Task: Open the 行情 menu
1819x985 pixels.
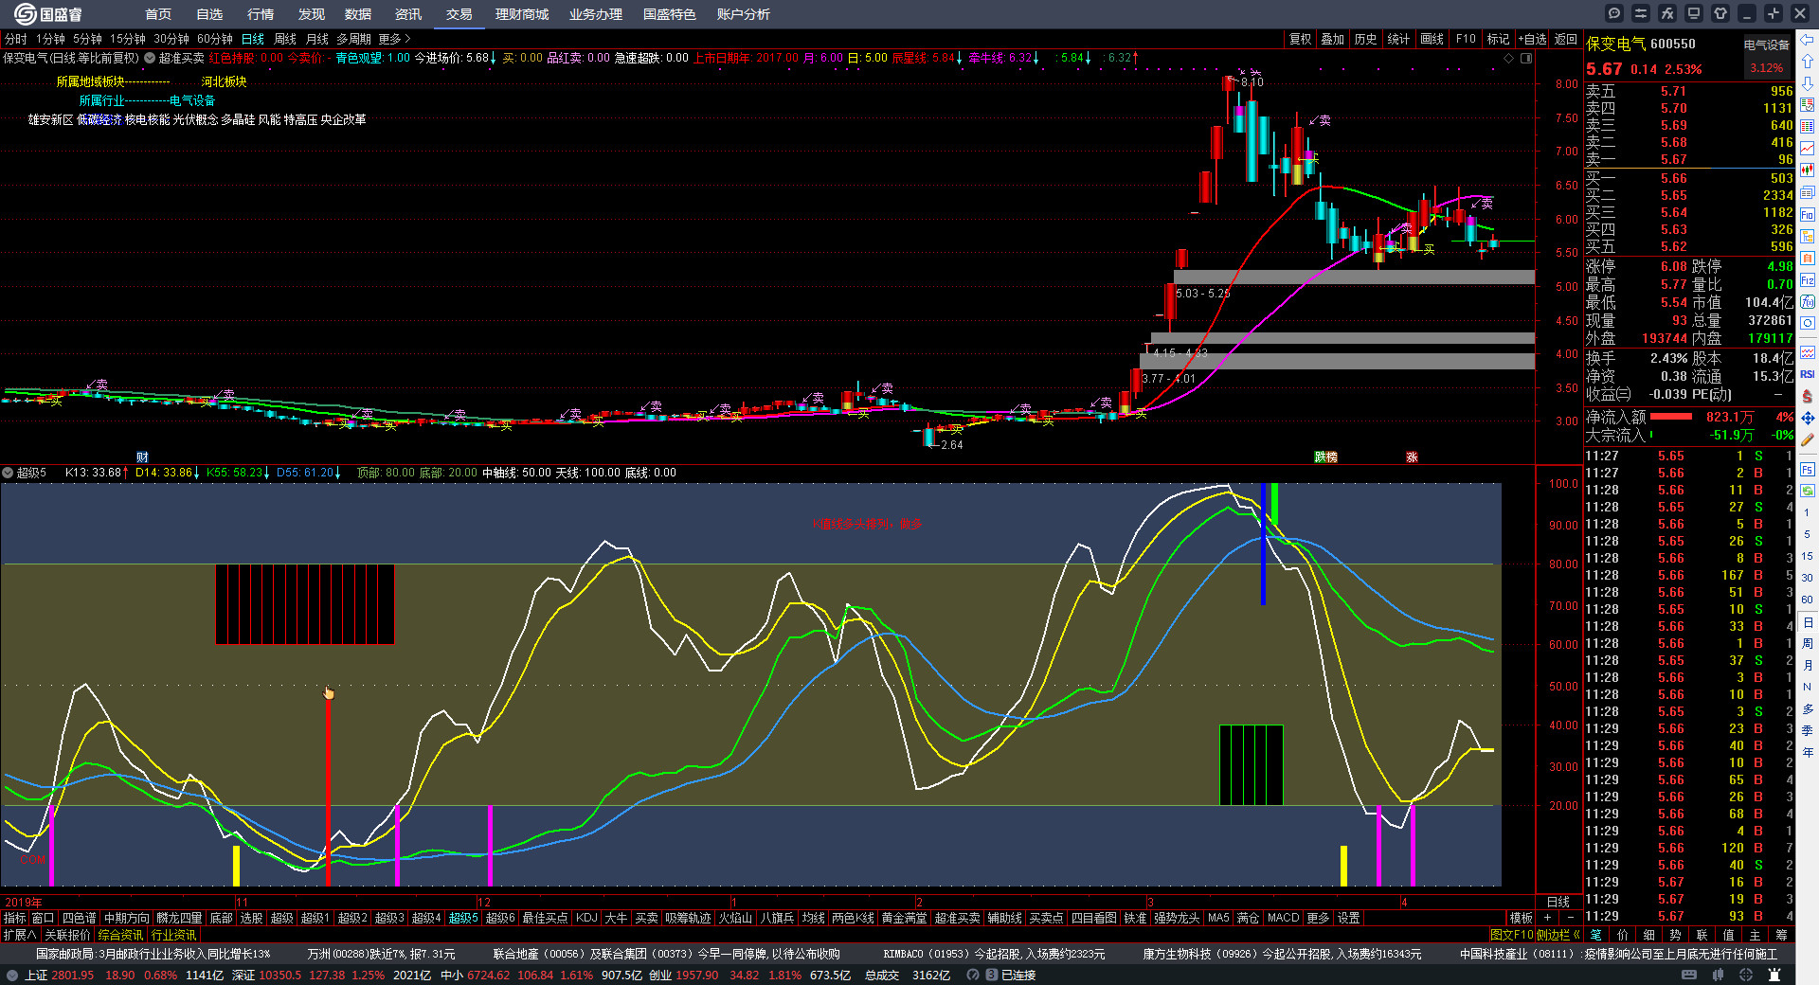Action: click(x=261, y=14)
